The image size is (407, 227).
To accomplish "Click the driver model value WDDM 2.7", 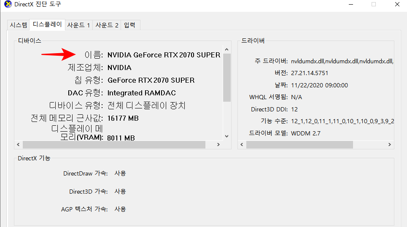I will click(306, 133).
